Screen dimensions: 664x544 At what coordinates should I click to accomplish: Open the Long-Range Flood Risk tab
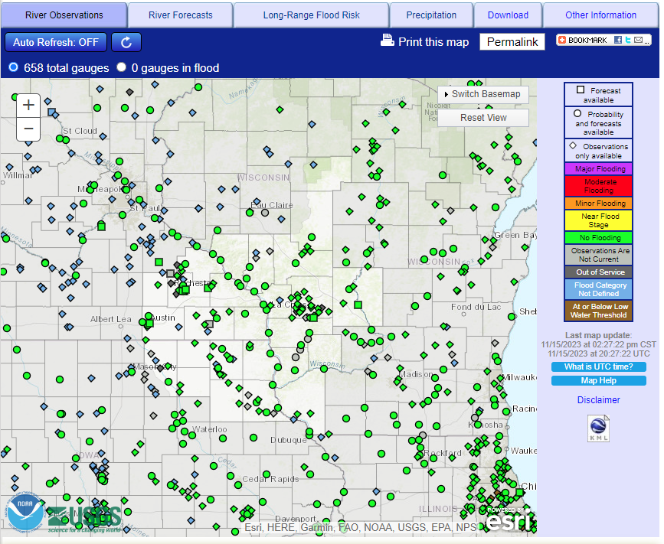click(x=310, y=15)
